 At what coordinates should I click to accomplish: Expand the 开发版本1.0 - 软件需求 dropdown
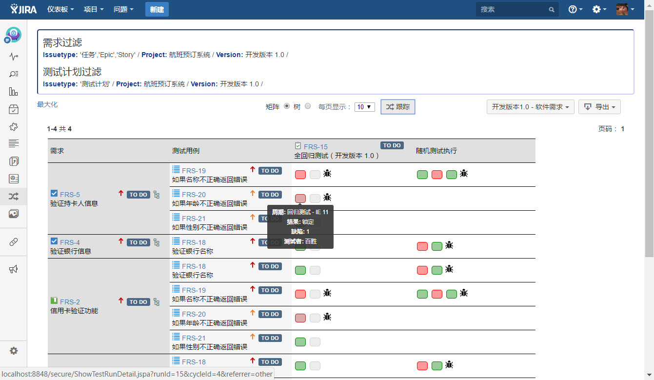[530, 107]
